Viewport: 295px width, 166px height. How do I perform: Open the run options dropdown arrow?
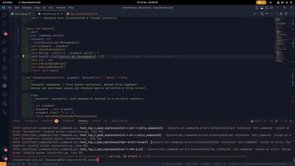coord(258,13)
